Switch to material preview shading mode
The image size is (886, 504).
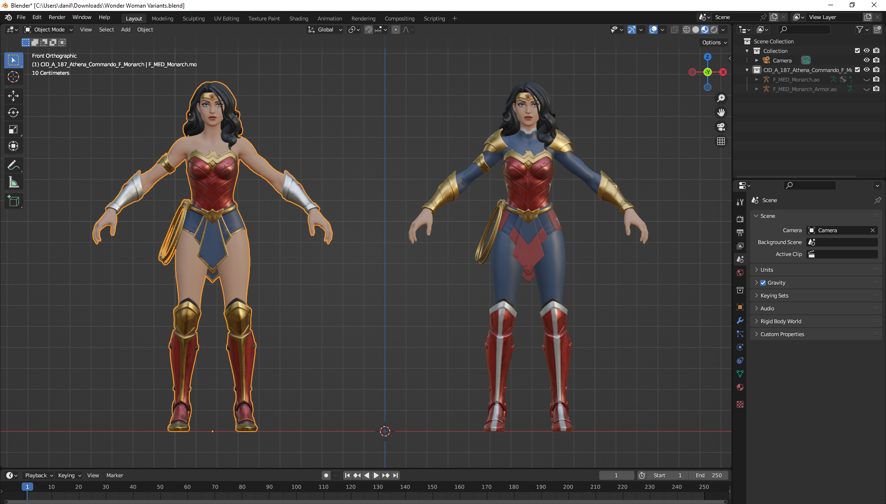click(x=705, y=30)
